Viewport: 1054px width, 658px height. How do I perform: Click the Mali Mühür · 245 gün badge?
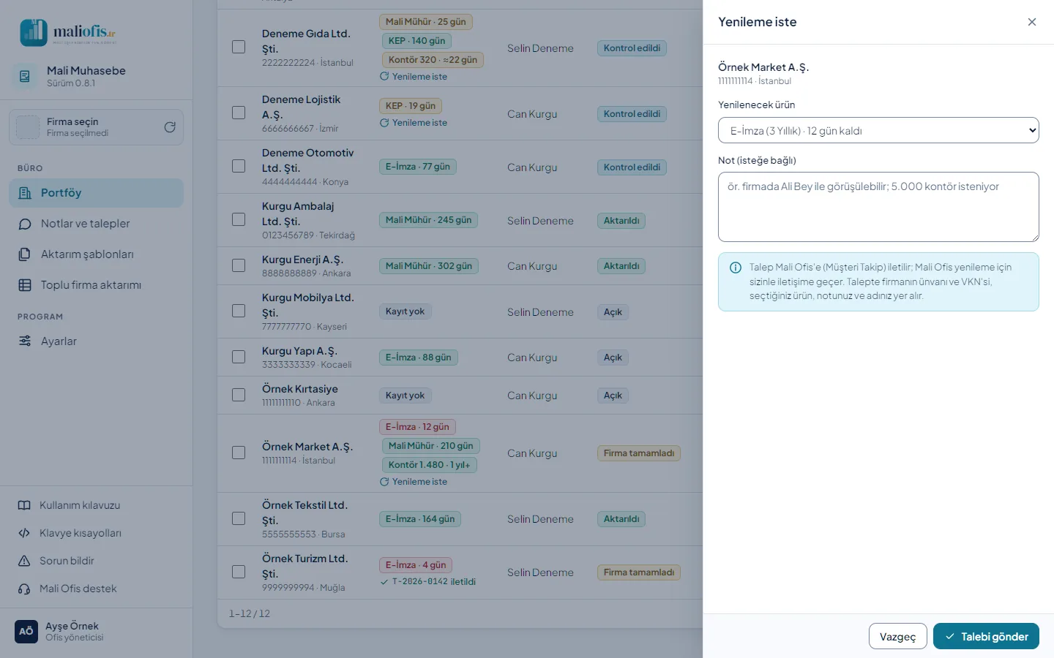tap(428, 220)
